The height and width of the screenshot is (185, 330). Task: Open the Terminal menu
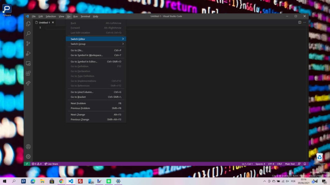(x=85, y=16)
